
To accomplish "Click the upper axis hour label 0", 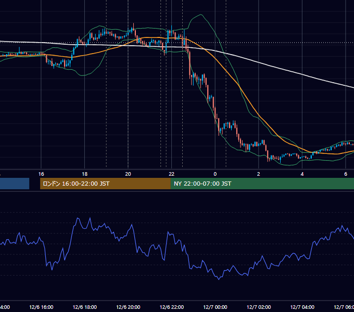I will tap(215, 174).
